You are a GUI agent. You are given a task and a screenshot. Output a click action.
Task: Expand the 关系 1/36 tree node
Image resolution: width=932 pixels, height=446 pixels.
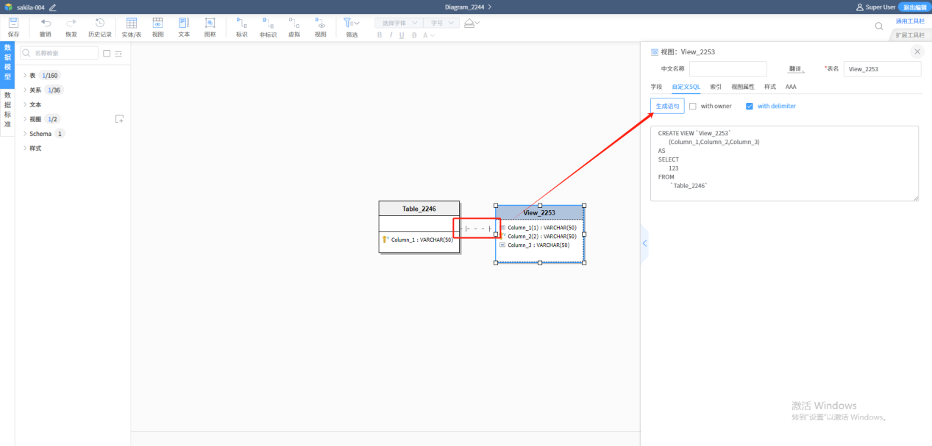coord(24,90)
